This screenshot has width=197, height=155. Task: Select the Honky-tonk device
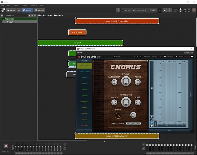point(84,102)
